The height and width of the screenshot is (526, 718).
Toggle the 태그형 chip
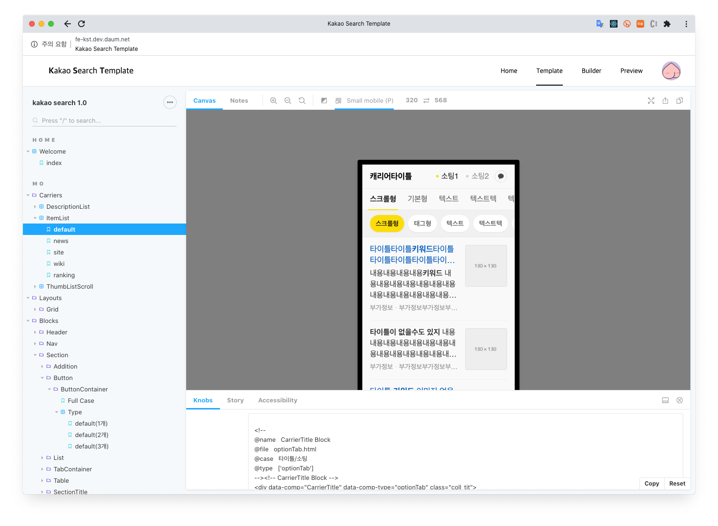pos(422,224)
